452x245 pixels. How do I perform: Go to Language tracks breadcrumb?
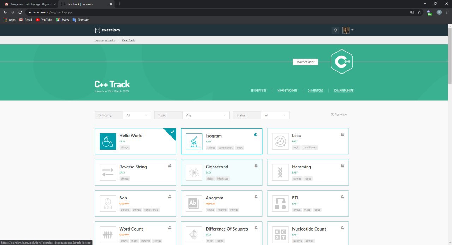click(105, 40)
